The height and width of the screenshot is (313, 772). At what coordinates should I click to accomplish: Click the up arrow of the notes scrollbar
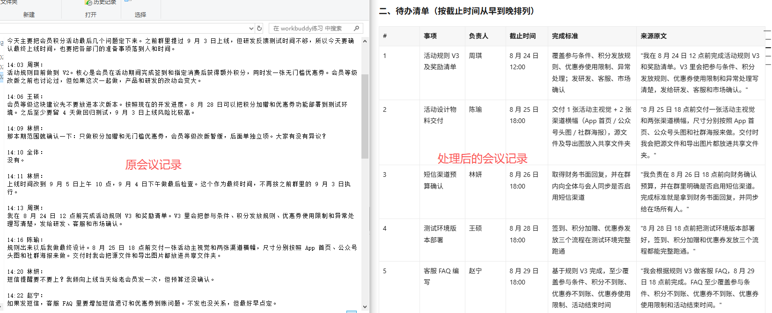click(x=365, y=41)
